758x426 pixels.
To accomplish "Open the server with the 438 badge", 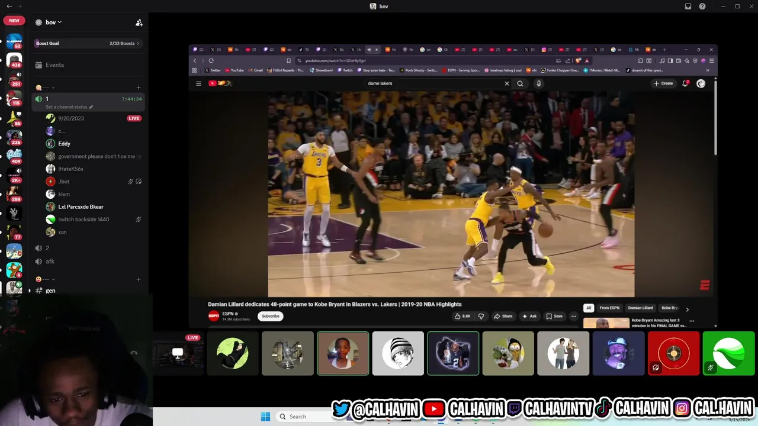I will 14,60.
